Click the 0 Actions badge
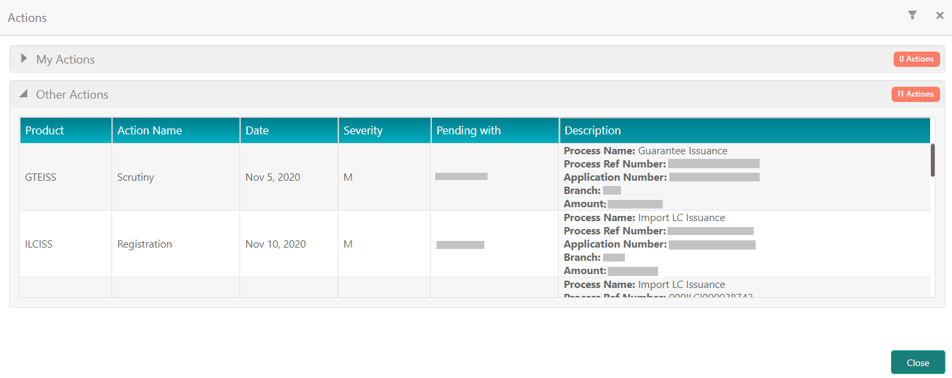952x378 pixels. (916, 59)
